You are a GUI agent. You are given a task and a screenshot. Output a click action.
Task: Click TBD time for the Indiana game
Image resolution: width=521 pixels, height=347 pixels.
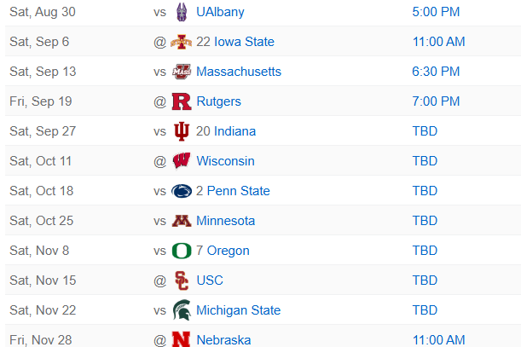point(425,131)
